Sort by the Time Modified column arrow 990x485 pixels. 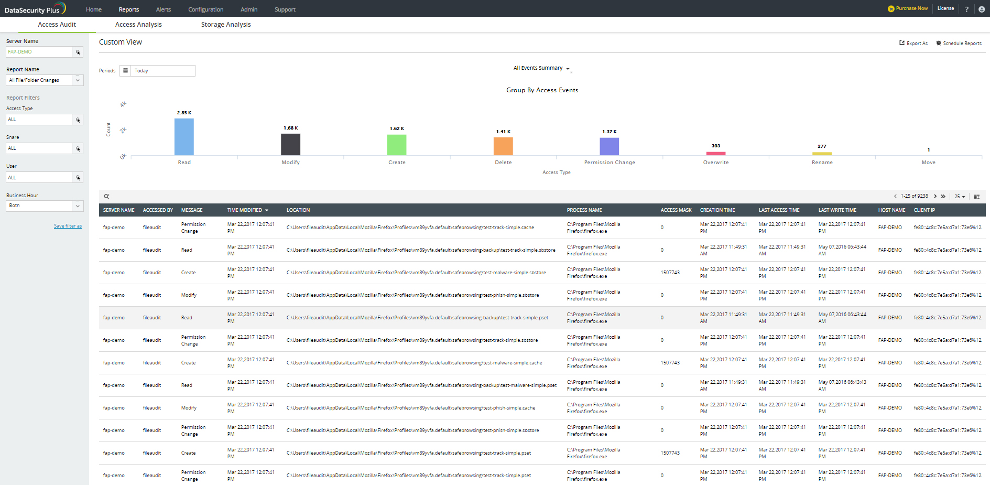[267, 210]
